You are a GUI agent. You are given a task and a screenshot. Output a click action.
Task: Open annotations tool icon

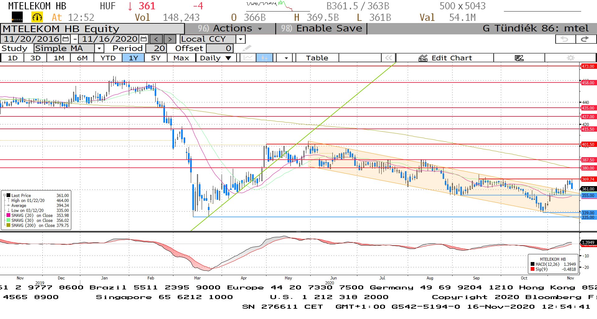[519, 58]
